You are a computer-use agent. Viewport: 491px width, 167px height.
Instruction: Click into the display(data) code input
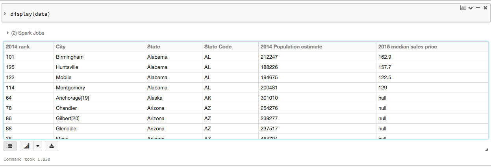157,14
